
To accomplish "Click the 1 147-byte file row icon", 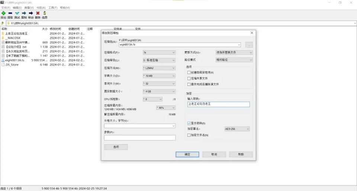I will (3, 56).
